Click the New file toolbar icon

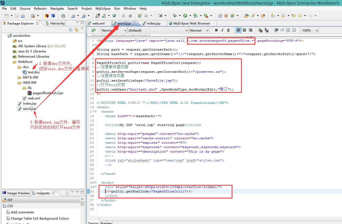(7, 16)
